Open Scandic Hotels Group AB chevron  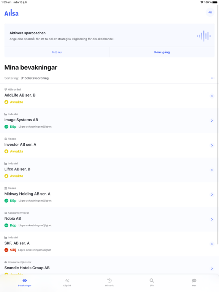tap(212, 269)
